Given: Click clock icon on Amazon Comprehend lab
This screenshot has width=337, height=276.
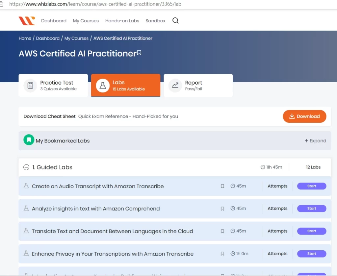Looking at the screenshot, I should (233, 208).
